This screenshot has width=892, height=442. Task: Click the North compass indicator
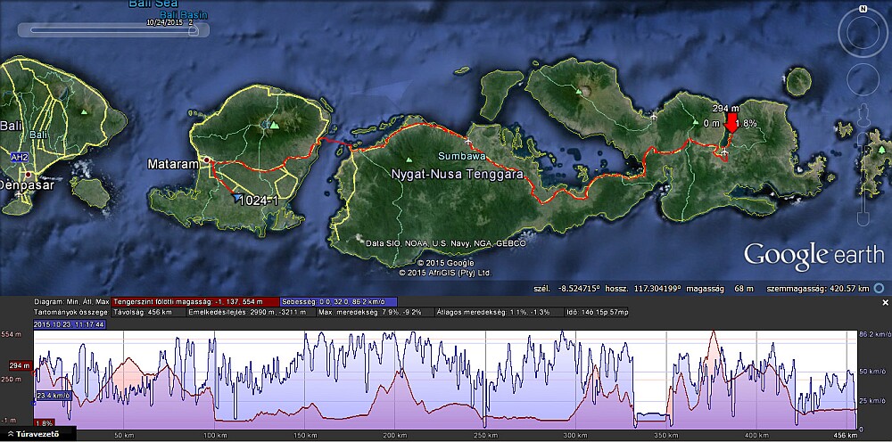862,8
